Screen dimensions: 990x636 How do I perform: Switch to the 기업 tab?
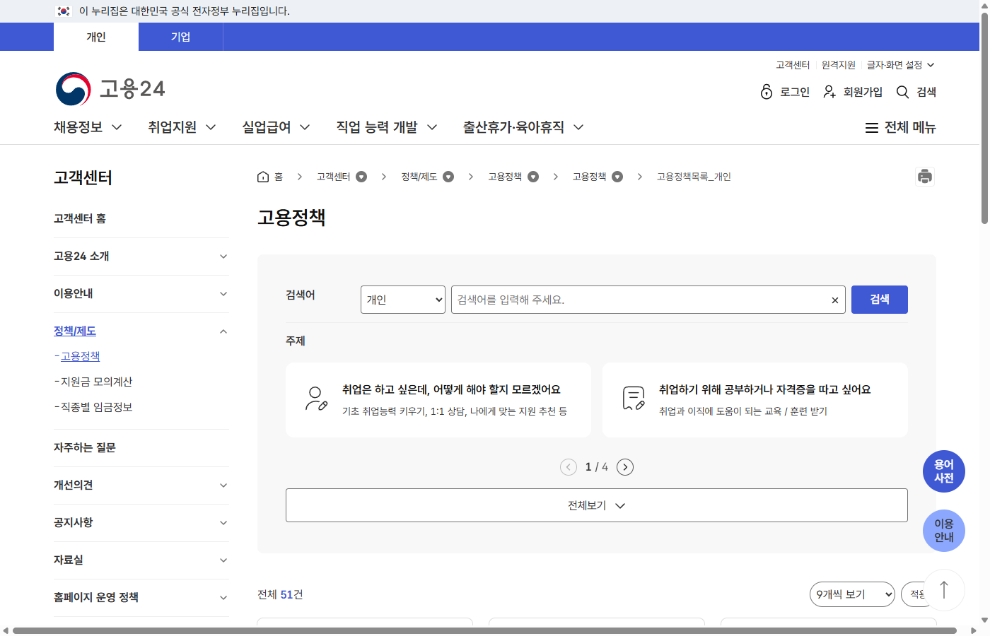[x=180, y=37]
